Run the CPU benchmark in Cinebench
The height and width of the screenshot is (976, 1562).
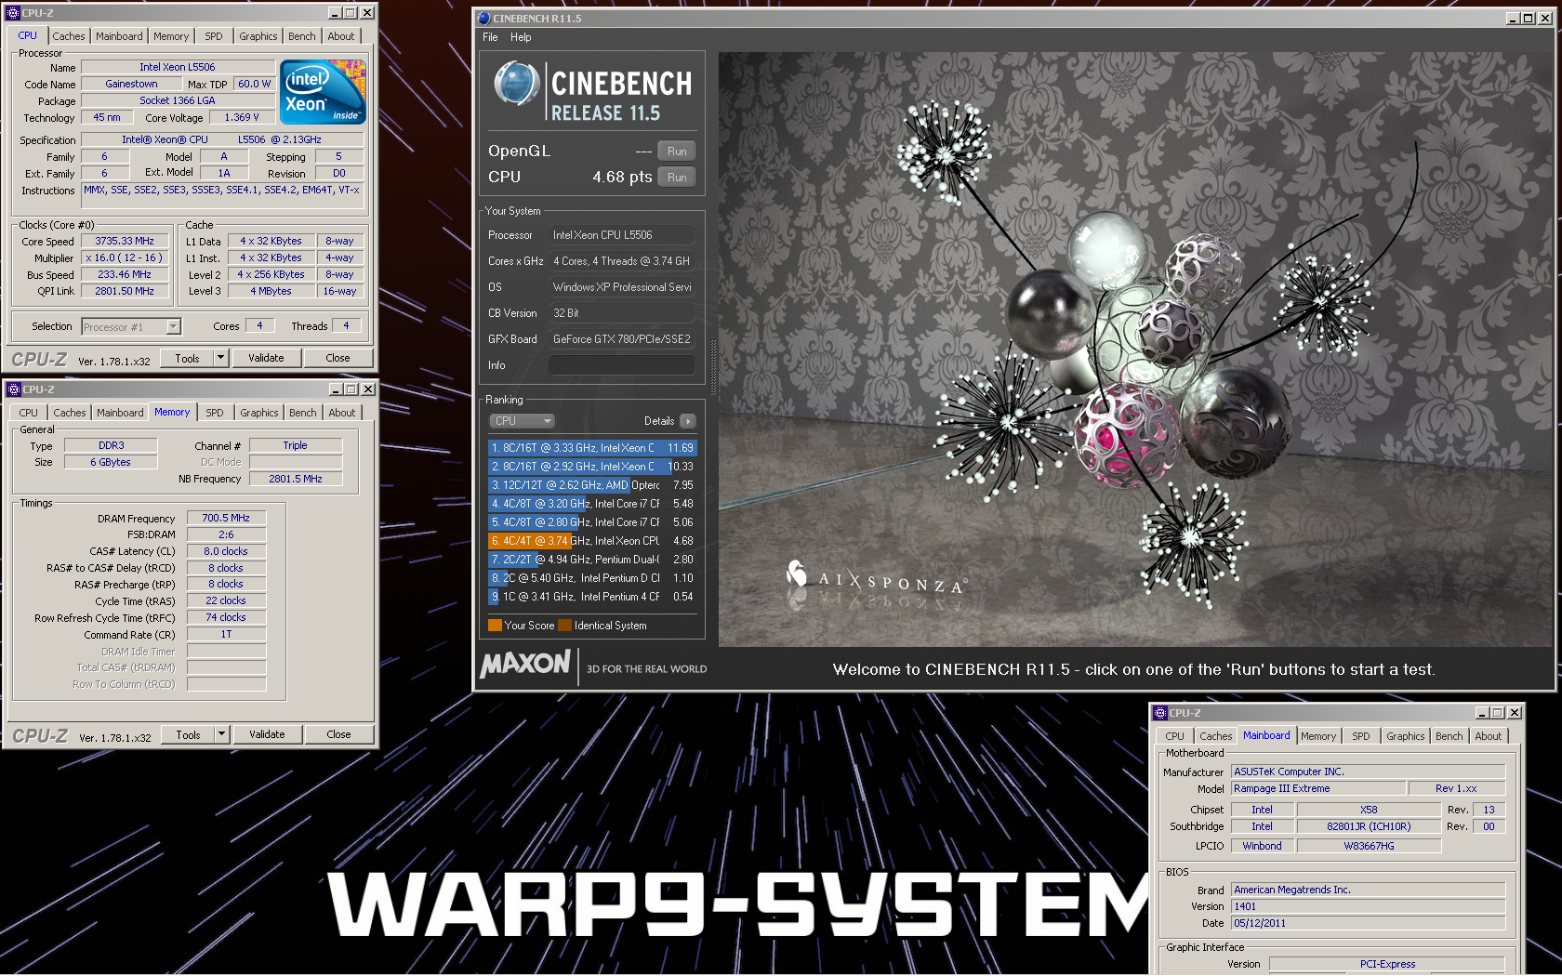(677, 178)
